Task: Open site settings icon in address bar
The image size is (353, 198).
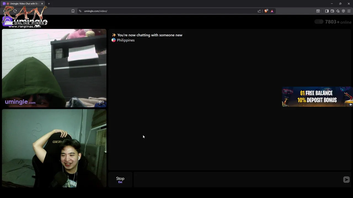Action: click(x=80, y=11)
